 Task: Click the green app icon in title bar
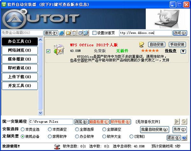4,4
